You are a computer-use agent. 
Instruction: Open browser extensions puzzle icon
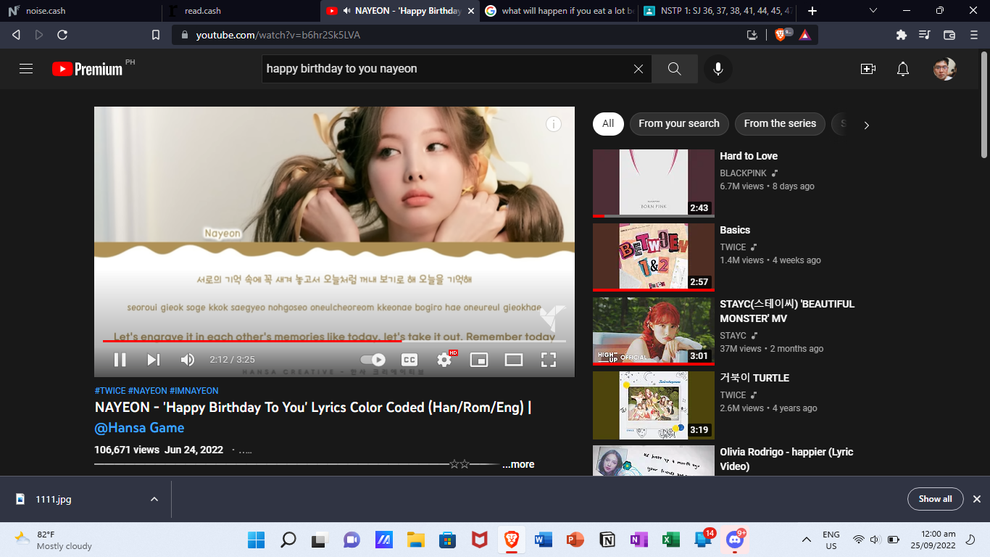coord(901,34)
